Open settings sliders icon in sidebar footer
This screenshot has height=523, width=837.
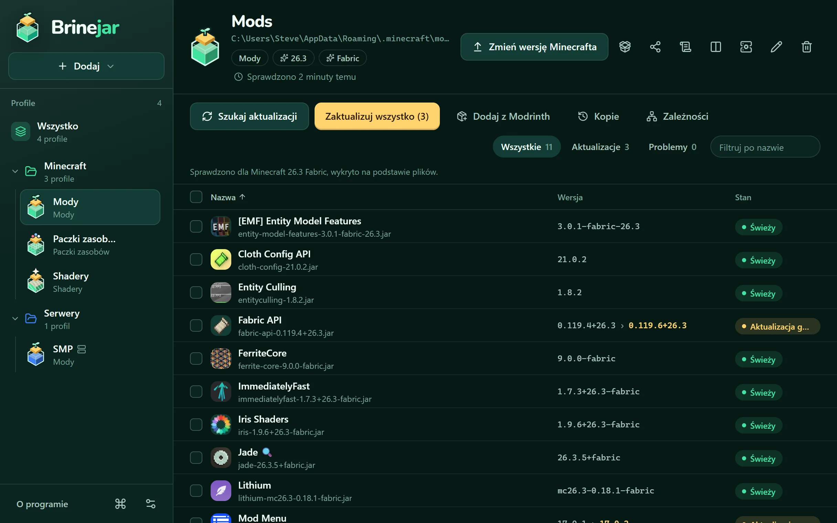click(150, 504)
